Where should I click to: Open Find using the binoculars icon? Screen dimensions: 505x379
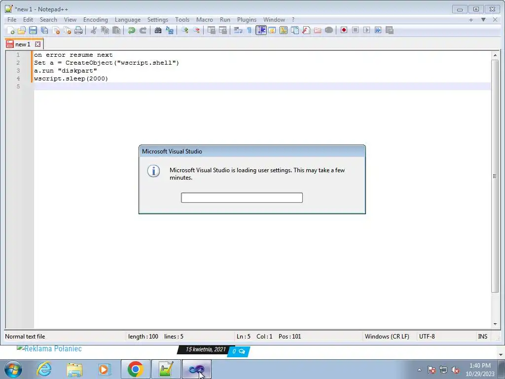(158, 30)
